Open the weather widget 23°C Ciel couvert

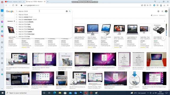138,93
